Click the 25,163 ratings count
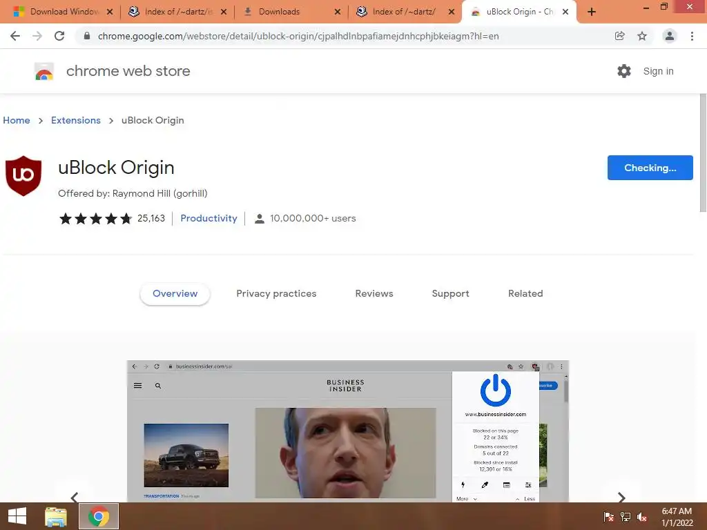Viewport: 707px width, 530px height. [151, 218]
